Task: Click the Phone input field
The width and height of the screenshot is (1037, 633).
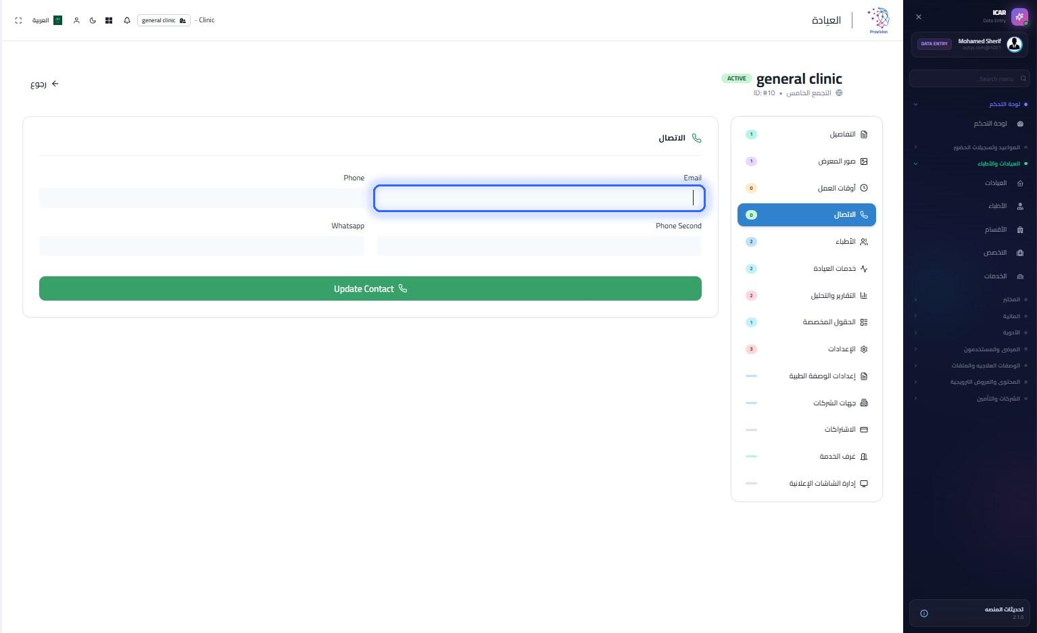Action: (201, 198)
